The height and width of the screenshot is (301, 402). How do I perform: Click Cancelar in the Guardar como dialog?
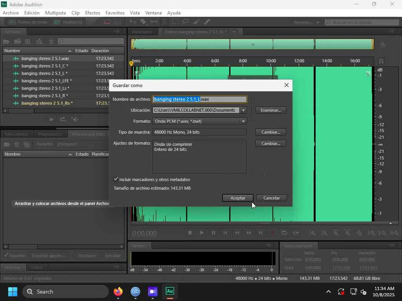(x=272, y=198)
